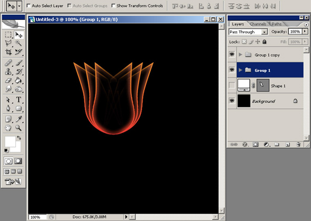Screen dimensions: 311x221
Task: Click the document zoom percentage field
Action: click(37, 217)
